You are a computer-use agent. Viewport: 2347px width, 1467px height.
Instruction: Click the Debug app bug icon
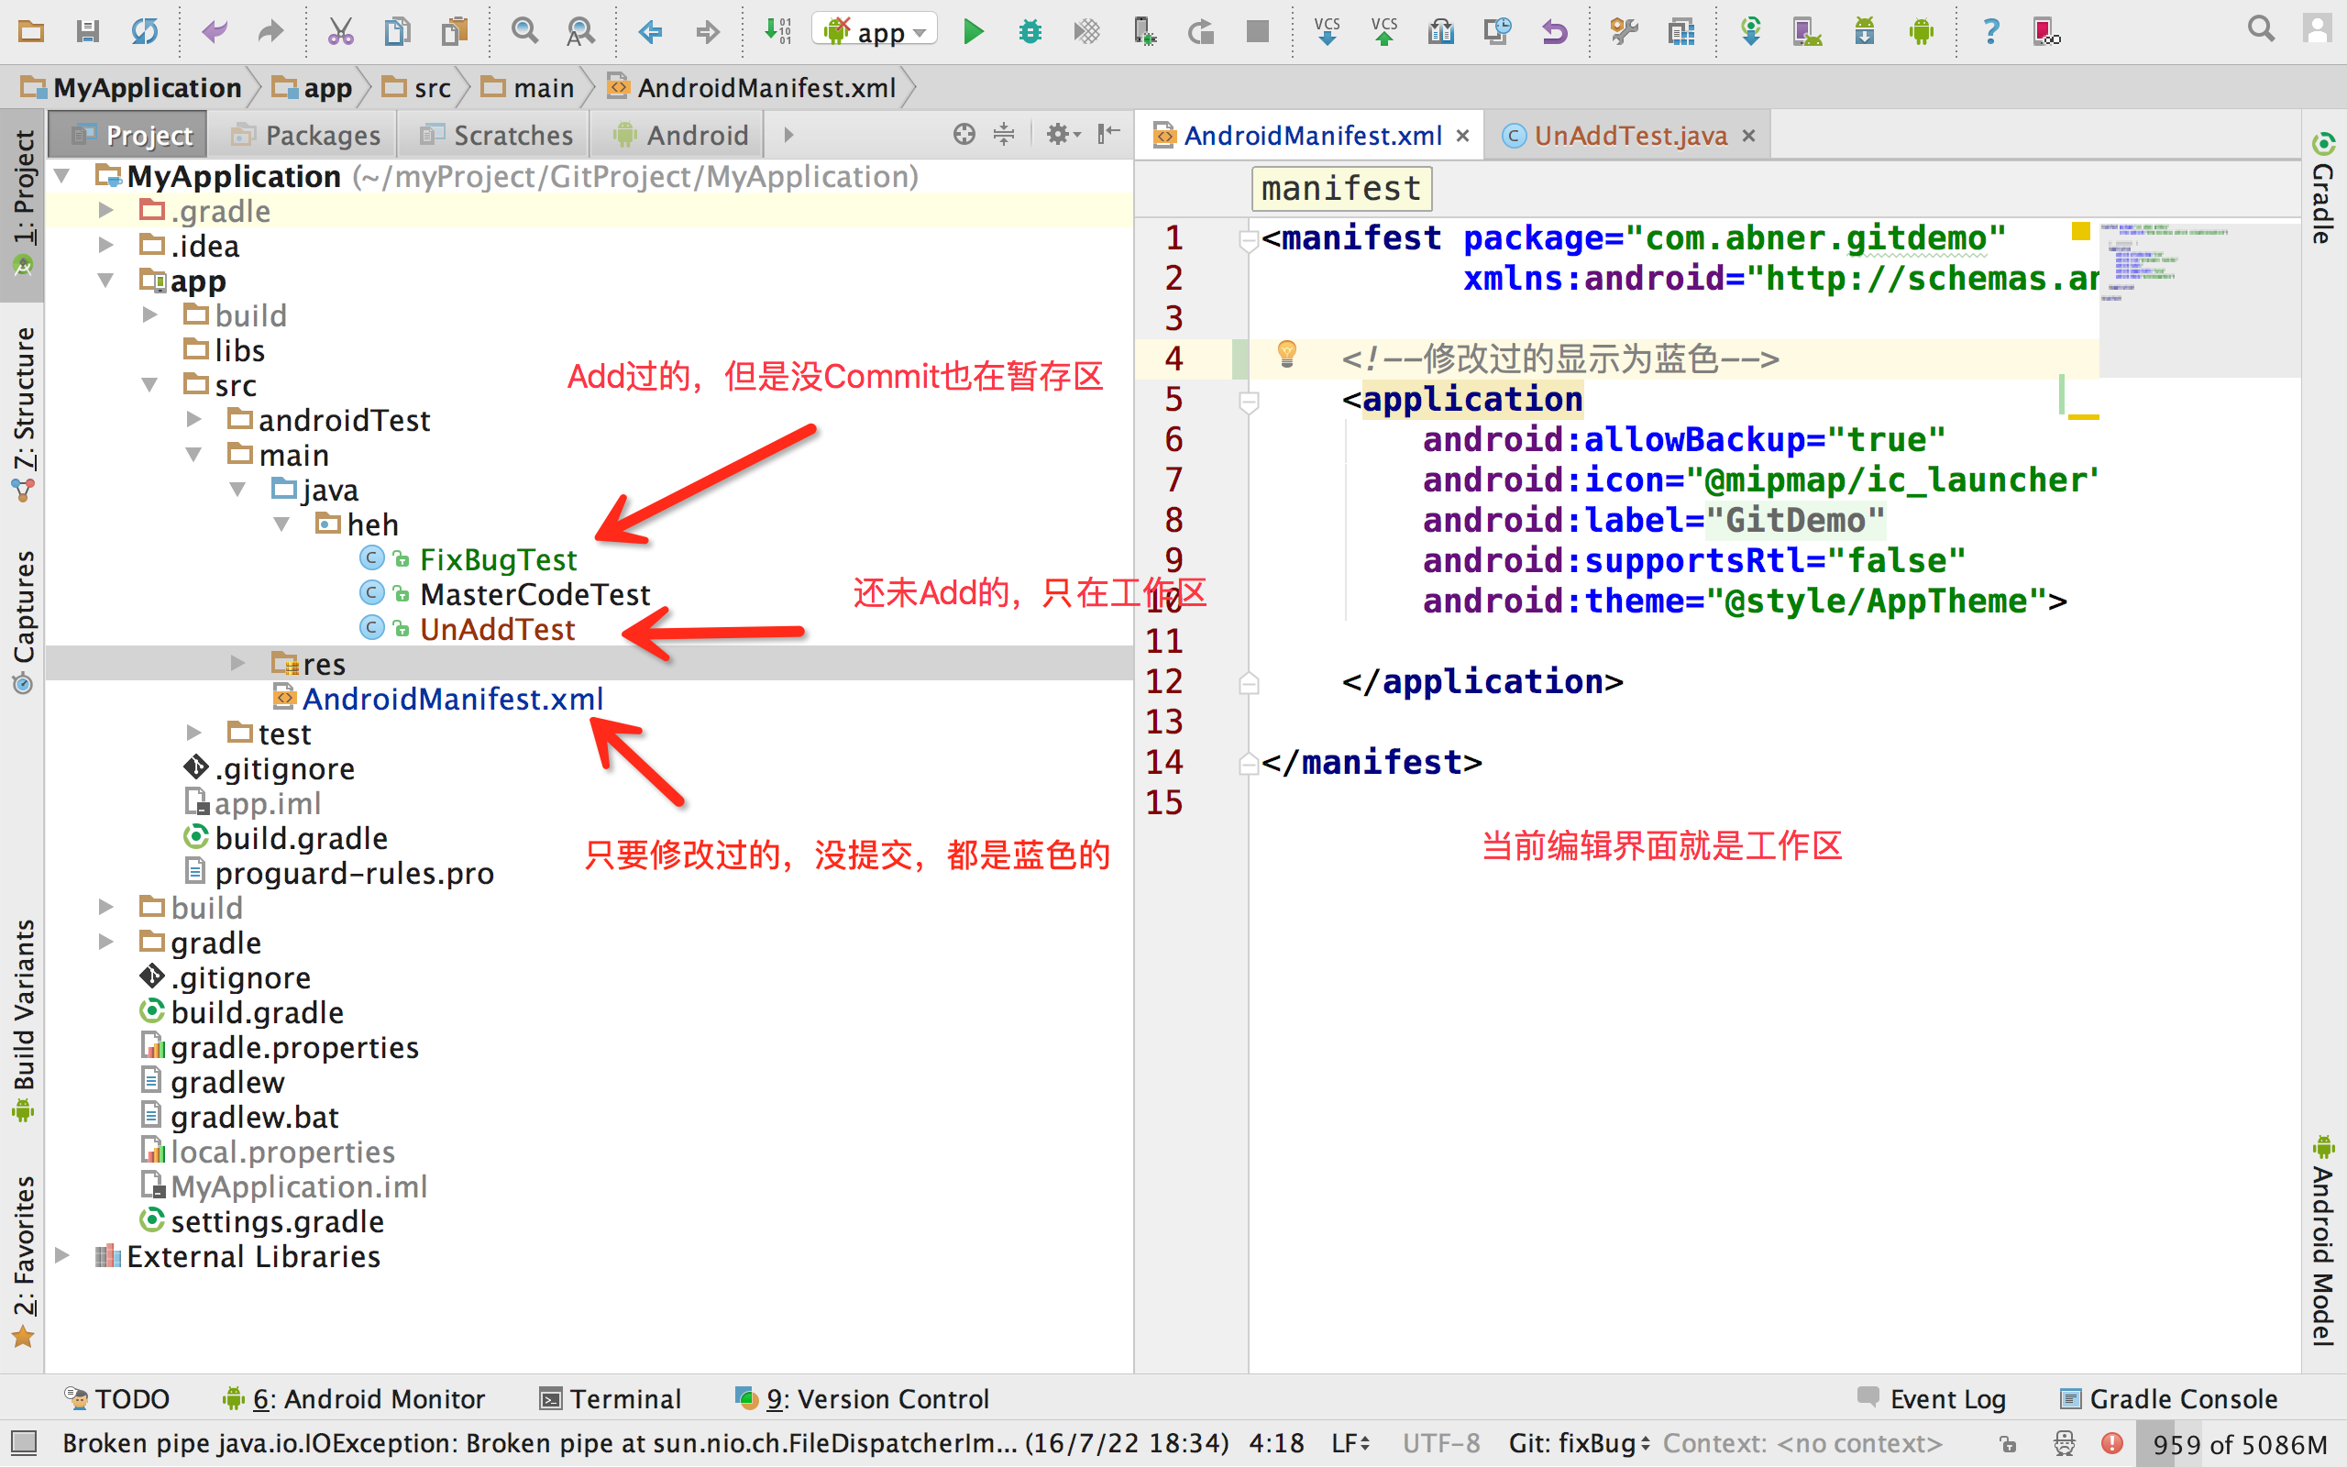(1030, 32)
